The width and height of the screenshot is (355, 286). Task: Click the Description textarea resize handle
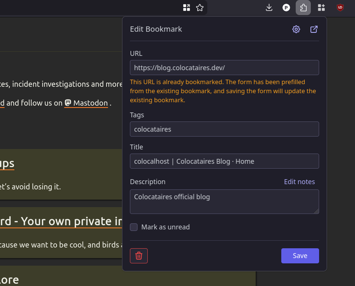(x=316, y=211)
